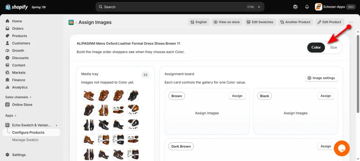360x161 pixels.
Task: Click the Shopify logo
Action: point(17,7)
